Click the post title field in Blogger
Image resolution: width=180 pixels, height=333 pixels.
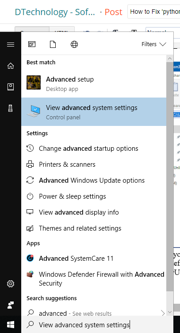154,12
